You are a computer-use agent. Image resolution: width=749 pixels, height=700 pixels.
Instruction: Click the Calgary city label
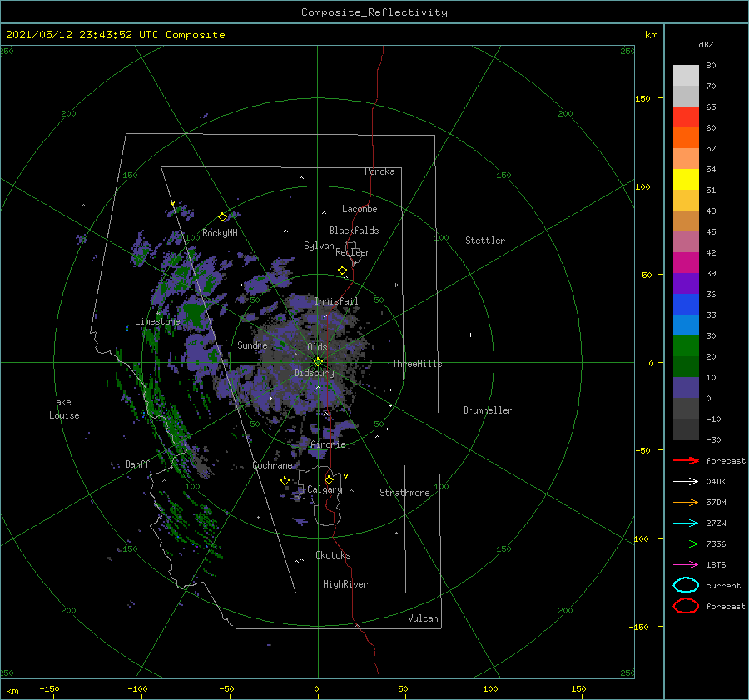pyautogui.click(x=325, y=489)
